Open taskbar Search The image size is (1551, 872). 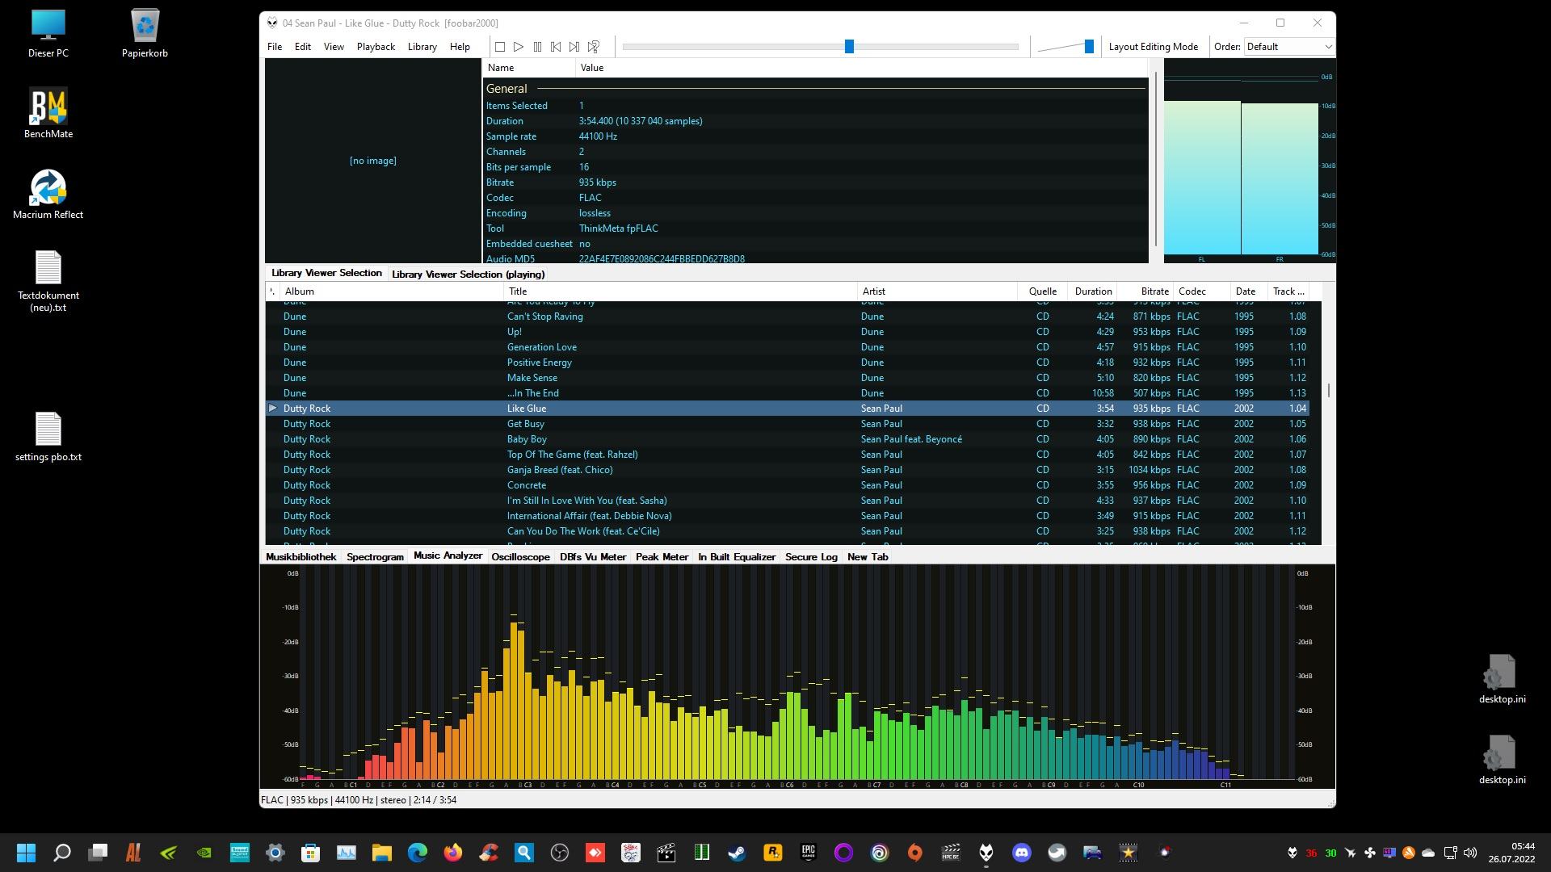tap(62, 853)
